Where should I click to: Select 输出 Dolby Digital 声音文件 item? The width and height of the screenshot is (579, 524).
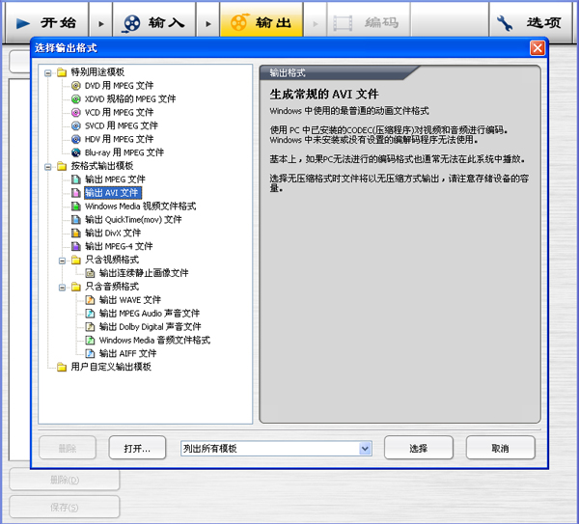coord(150,327)
